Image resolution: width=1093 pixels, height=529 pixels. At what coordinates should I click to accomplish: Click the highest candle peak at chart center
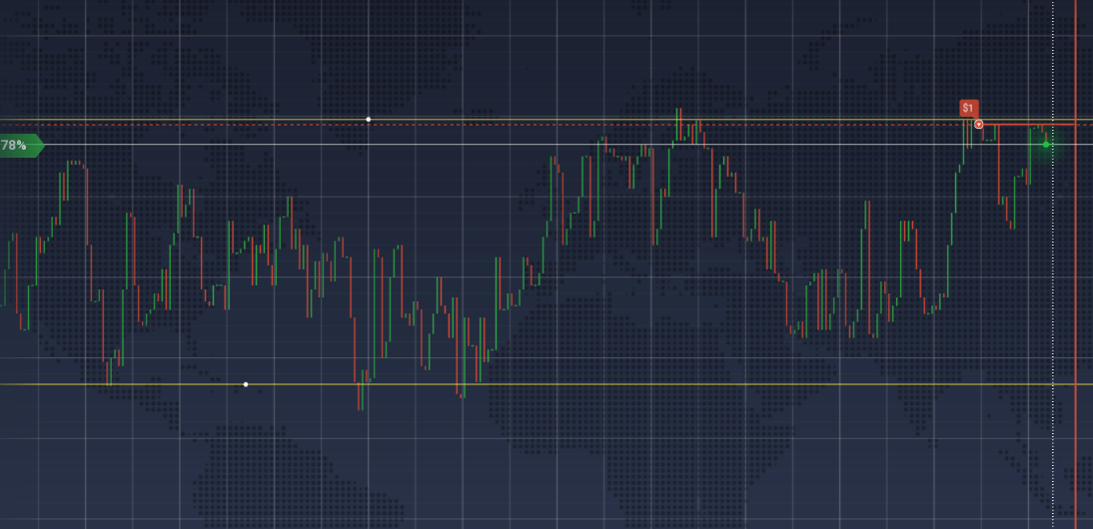pos(677,112)
